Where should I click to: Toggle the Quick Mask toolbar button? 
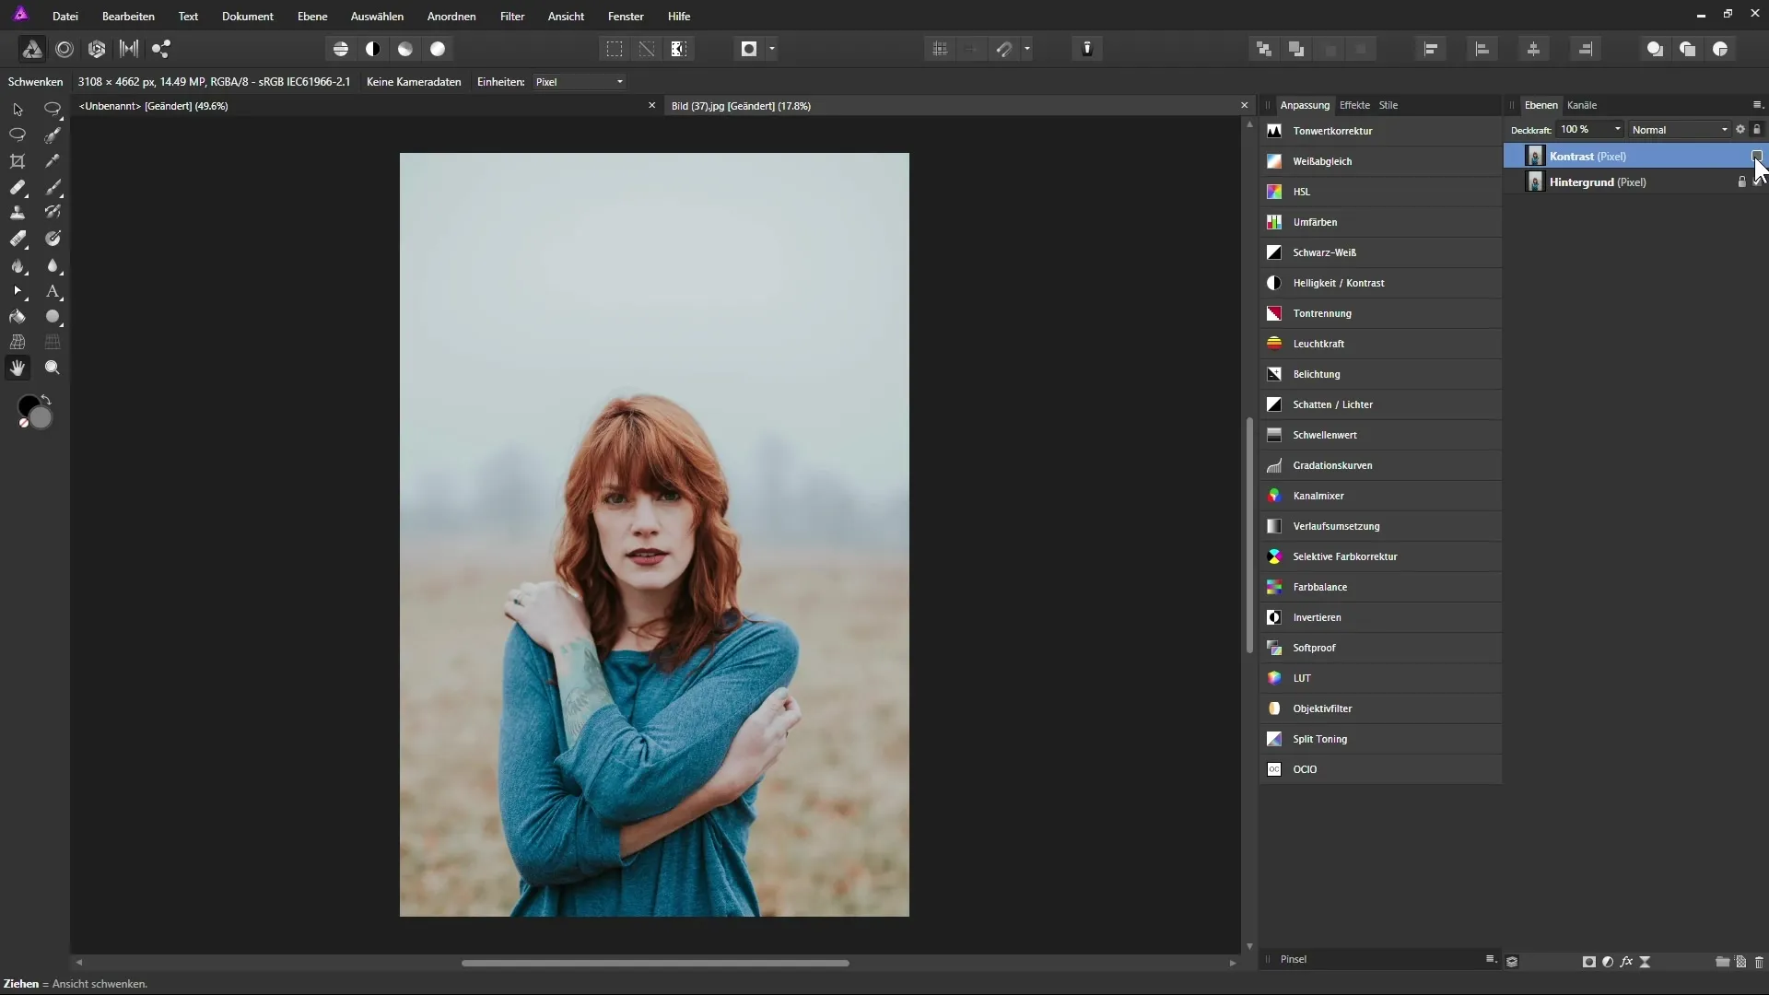click(749, 49)
